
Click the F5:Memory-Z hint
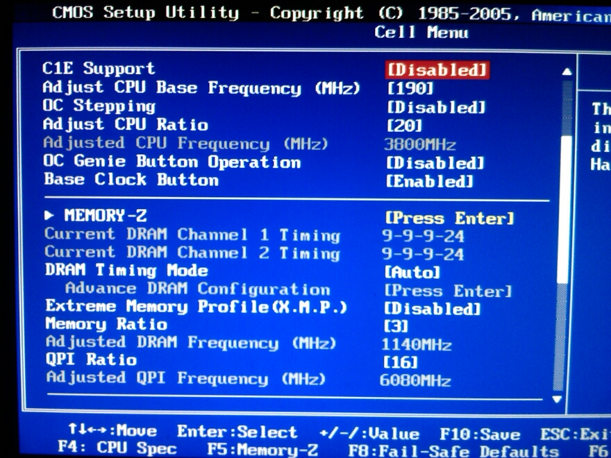[x=262, y=450]
